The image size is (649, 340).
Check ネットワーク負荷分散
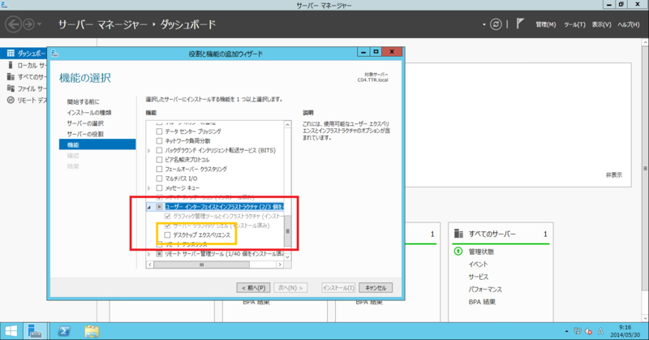159,141
